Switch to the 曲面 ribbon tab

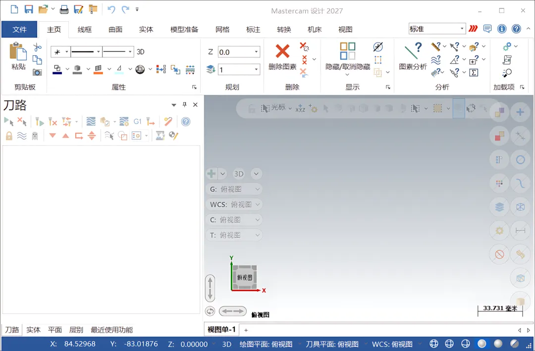click(x=115, y=29)
